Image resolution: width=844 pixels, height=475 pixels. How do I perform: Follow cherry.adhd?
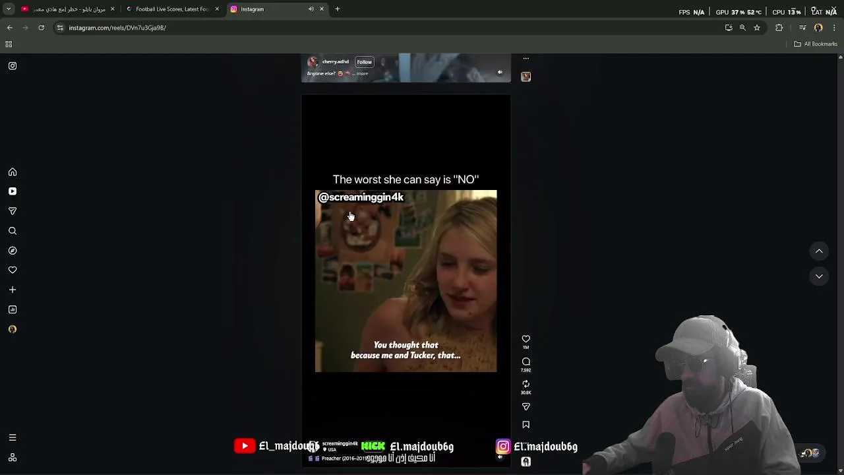point(364,62)
